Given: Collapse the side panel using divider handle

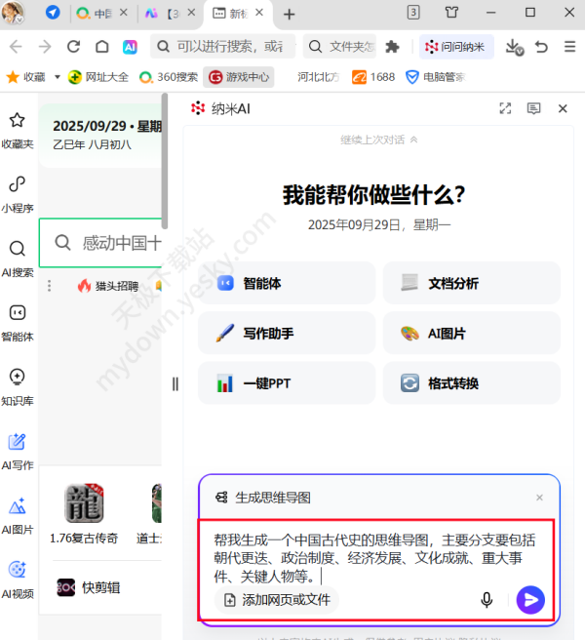Looking at the screenshot, I should point(175,383).
